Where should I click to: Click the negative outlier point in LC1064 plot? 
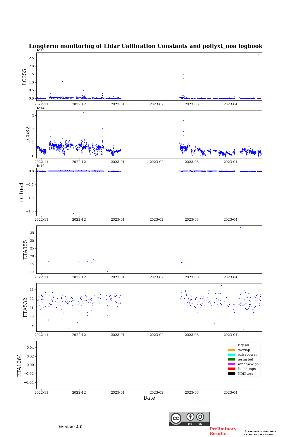pos(73,214)
